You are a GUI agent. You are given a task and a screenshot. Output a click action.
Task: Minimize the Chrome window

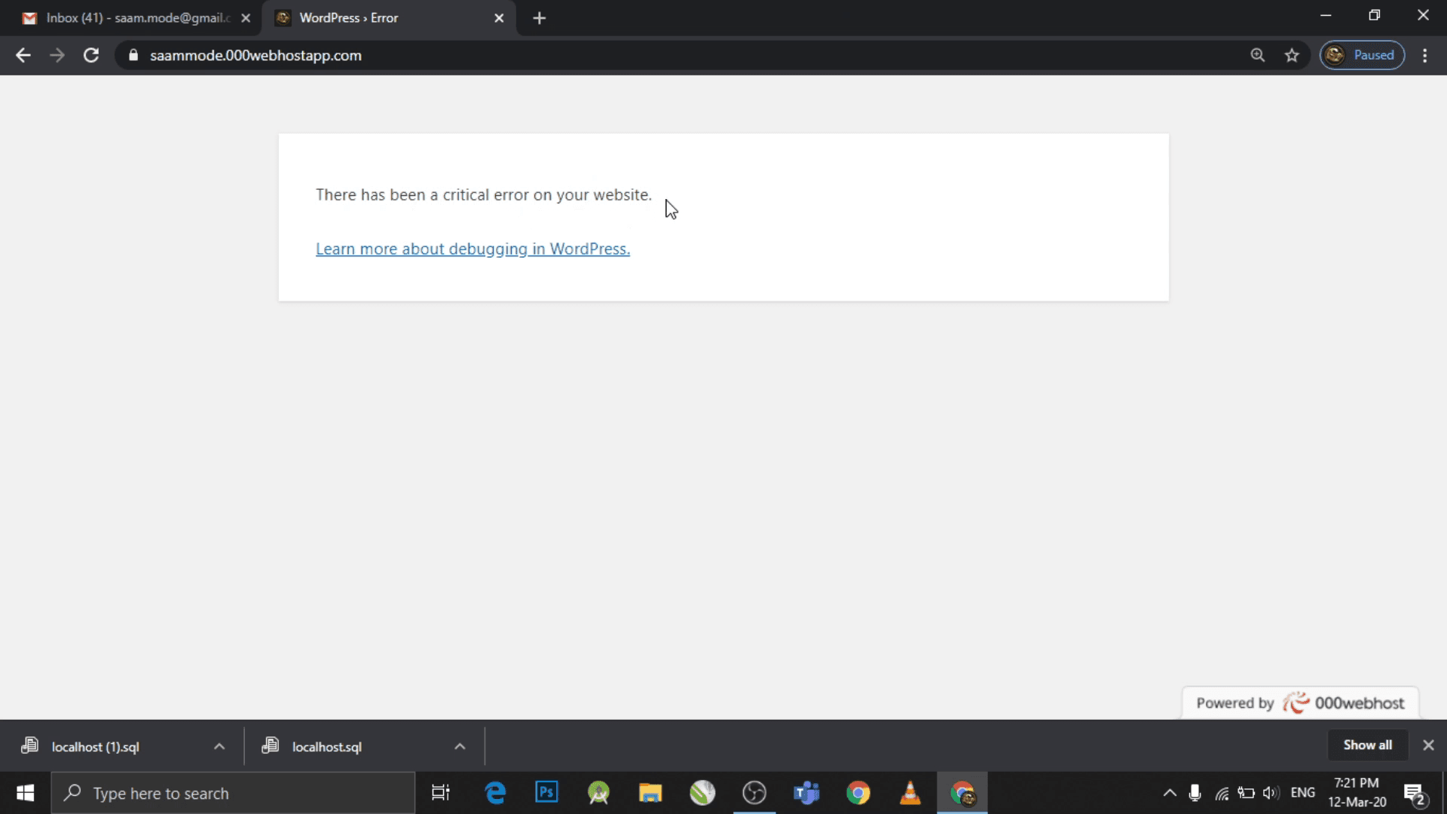(x=1326, y=15)
